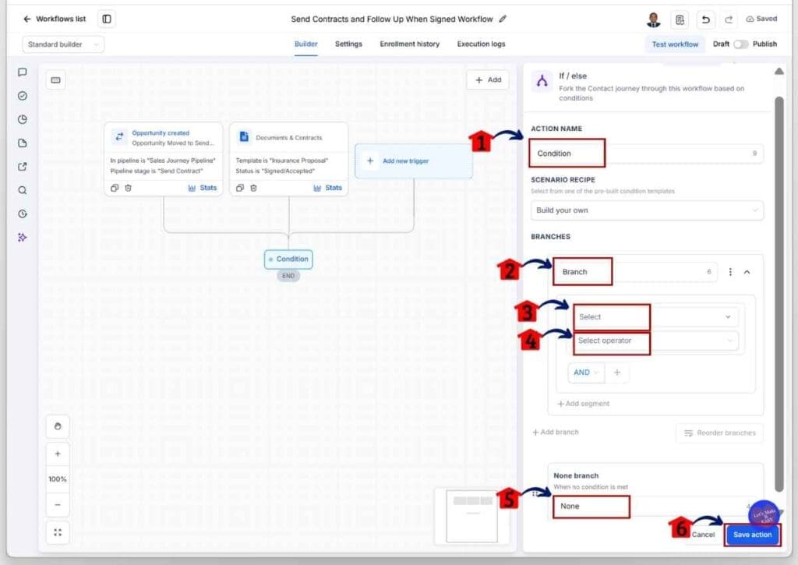Toggle Draft to Publish switch
Viewport: 798px width, 565px height.
coord(740,44)
